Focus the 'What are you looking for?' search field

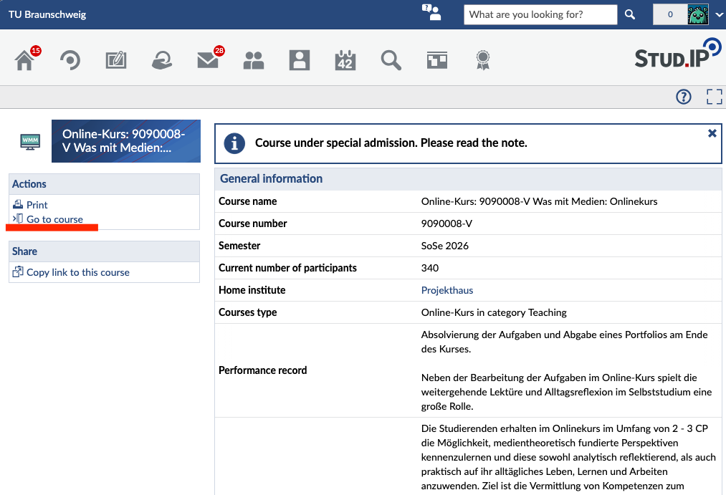[540, 15]
